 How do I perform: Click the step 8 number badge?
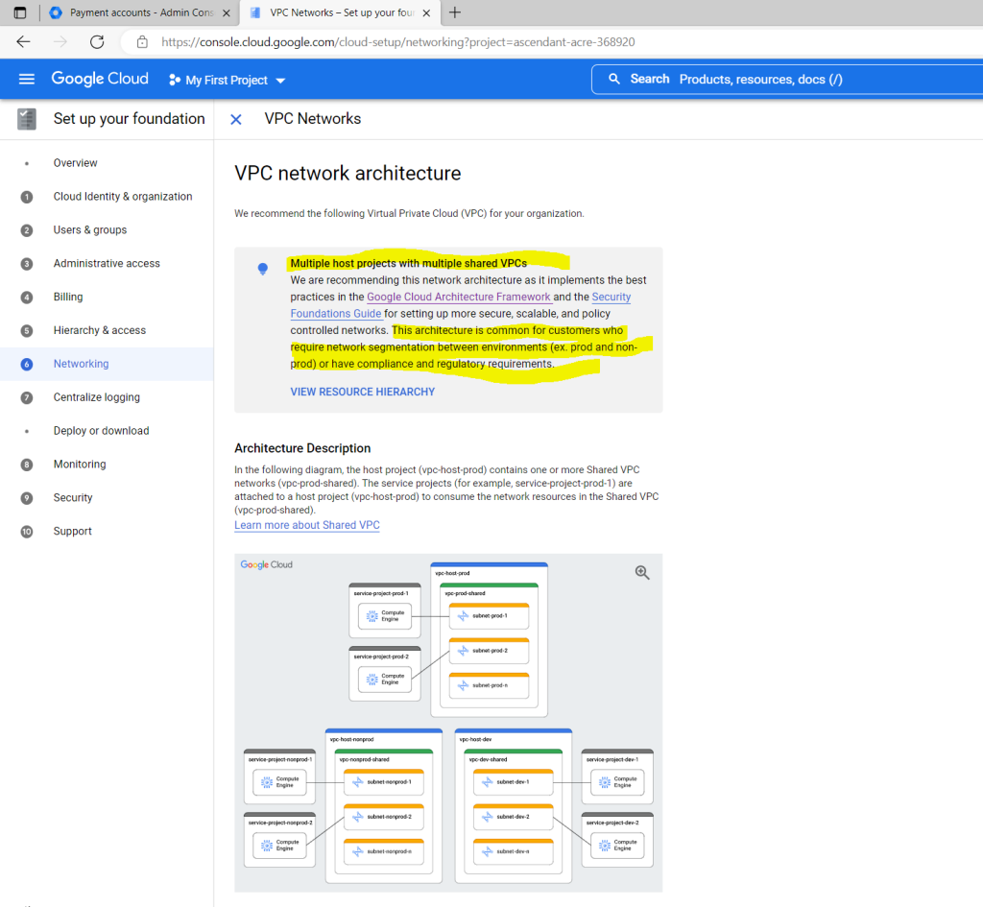(26, 465)
